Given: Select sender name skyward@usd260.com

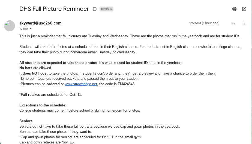Looking at the screenshot, I should [40, 23].
